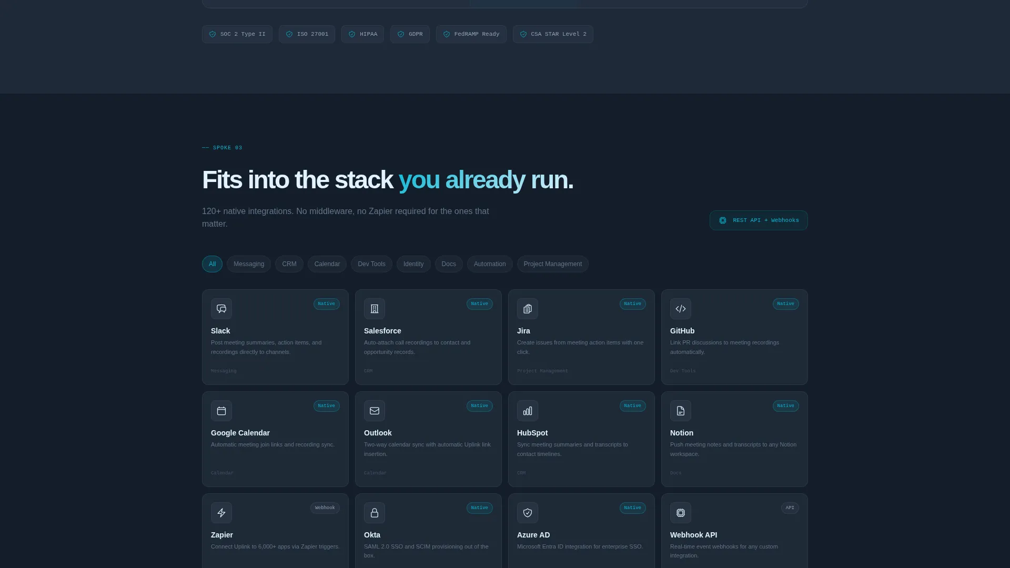Image resolution: width=1010 pixels, height=568 pixels.
Task: Click the Slack chat bubble icon
Action: 221,309
